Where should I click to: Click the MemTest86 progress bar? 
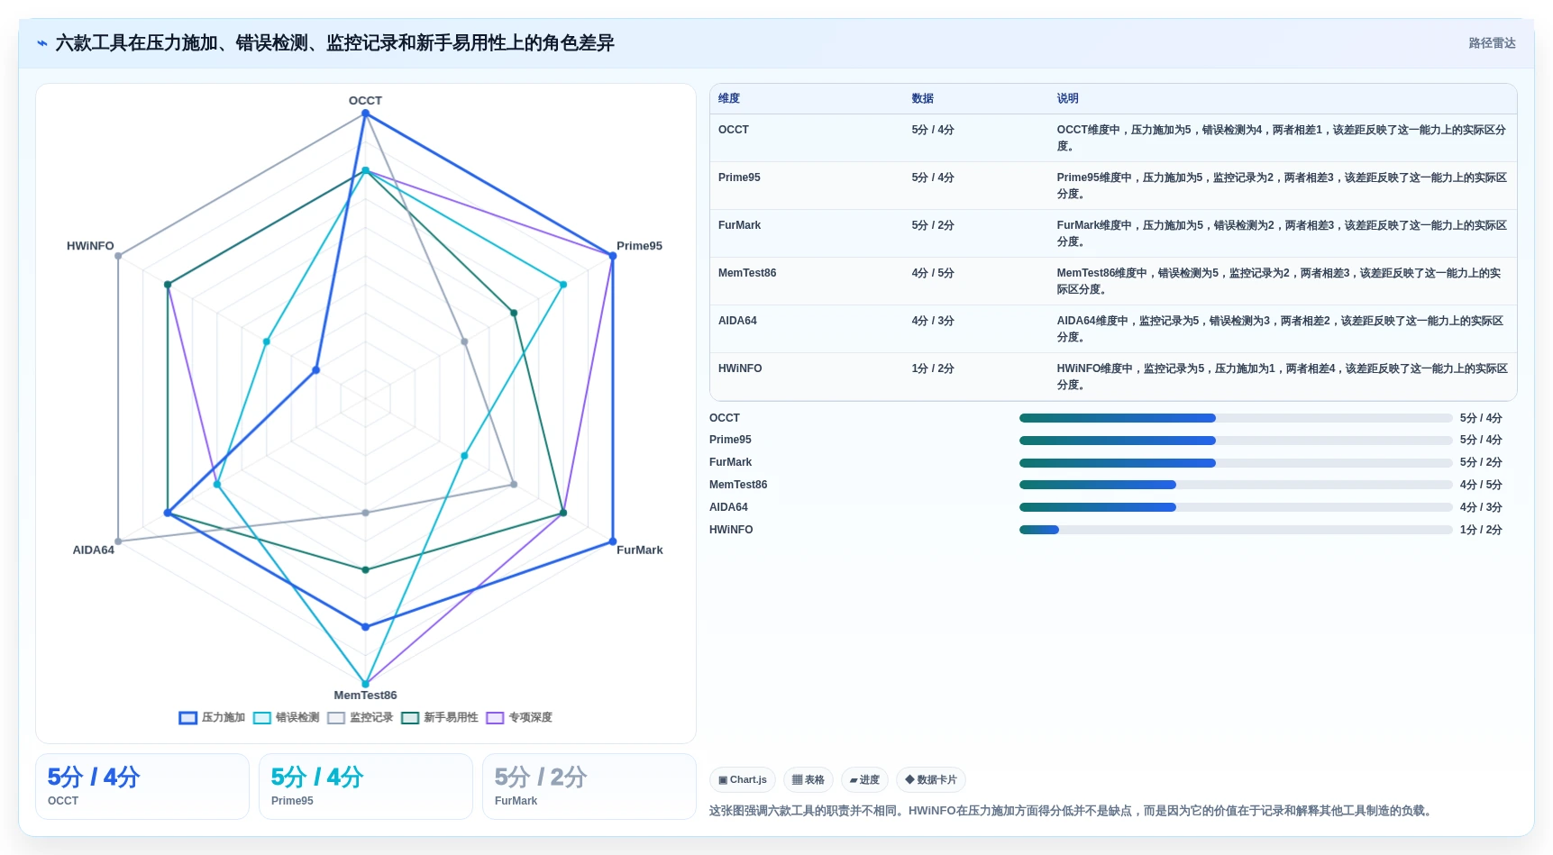pyautogui.click(x=1236, y=485)
